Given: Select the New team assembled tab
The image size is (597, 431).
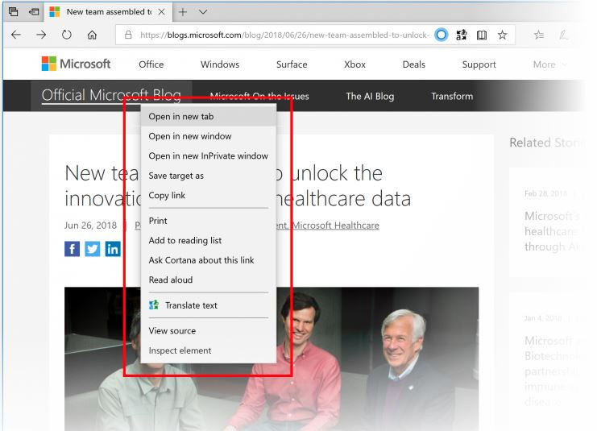Looking at the screenshot, I should 109,12.
